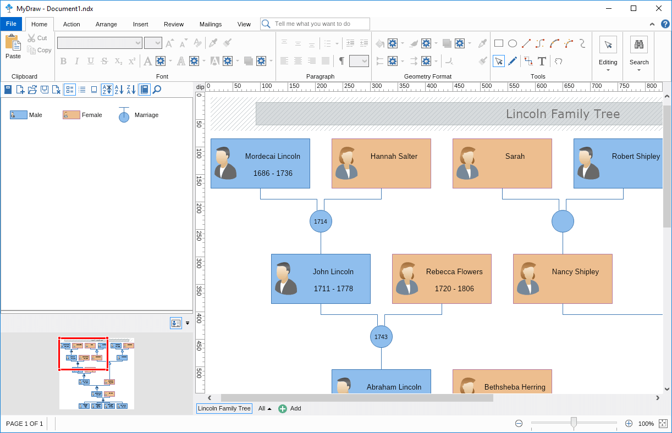Select the Marriage library shape
672x433 pixels.
click(139, 115)
